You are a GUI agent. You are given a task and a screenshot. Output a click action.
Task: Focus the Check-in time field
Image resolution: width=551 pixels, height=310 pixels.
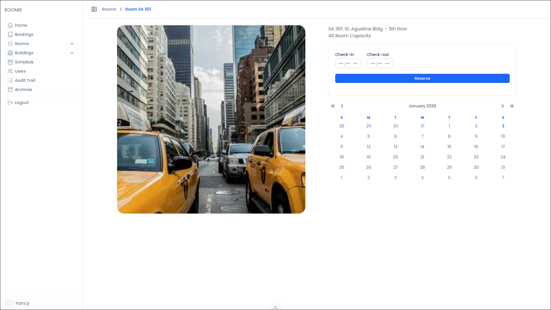pyautogui.click(x=348, y=63)
